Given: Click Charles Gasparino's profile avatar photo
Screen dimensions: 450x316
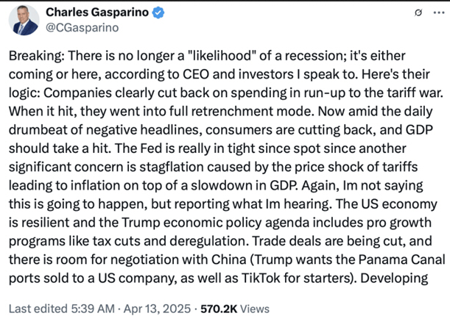Looking at the screenshot, I should pyautogui.click(x=24, y=20).
